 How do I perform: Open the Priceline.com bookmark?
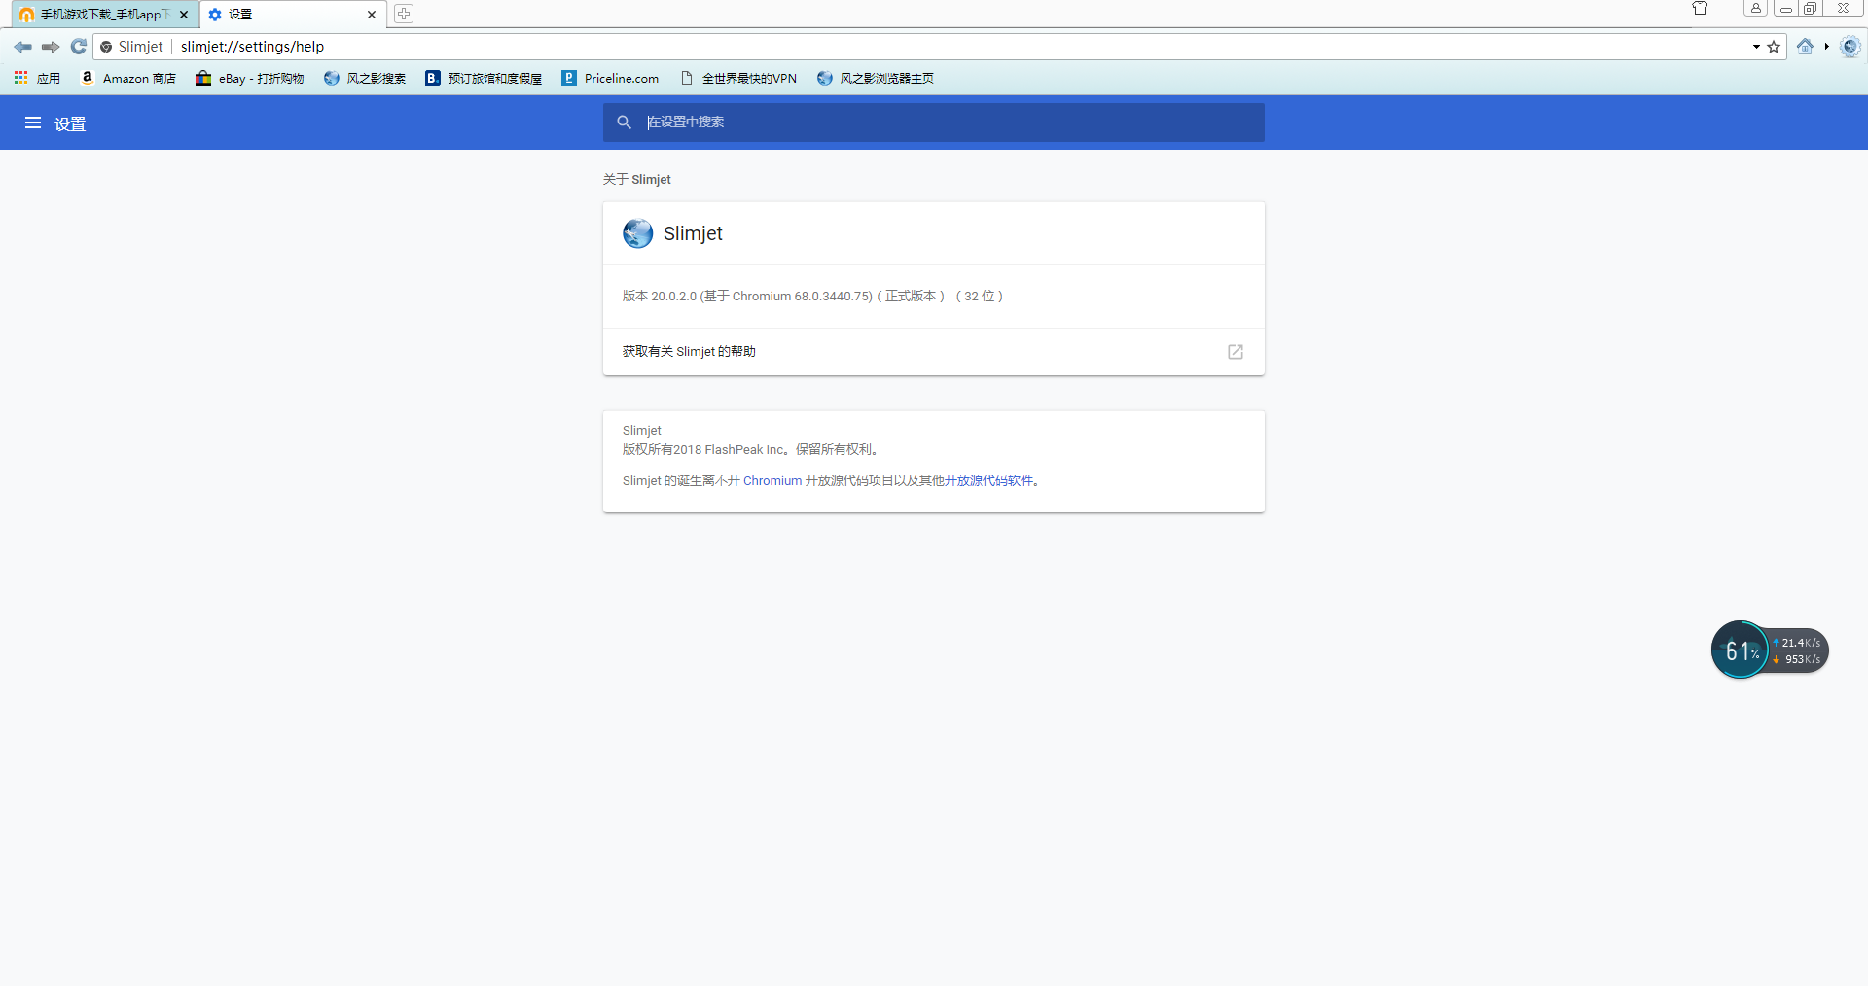pyautogui.click(x=610, y=78)
